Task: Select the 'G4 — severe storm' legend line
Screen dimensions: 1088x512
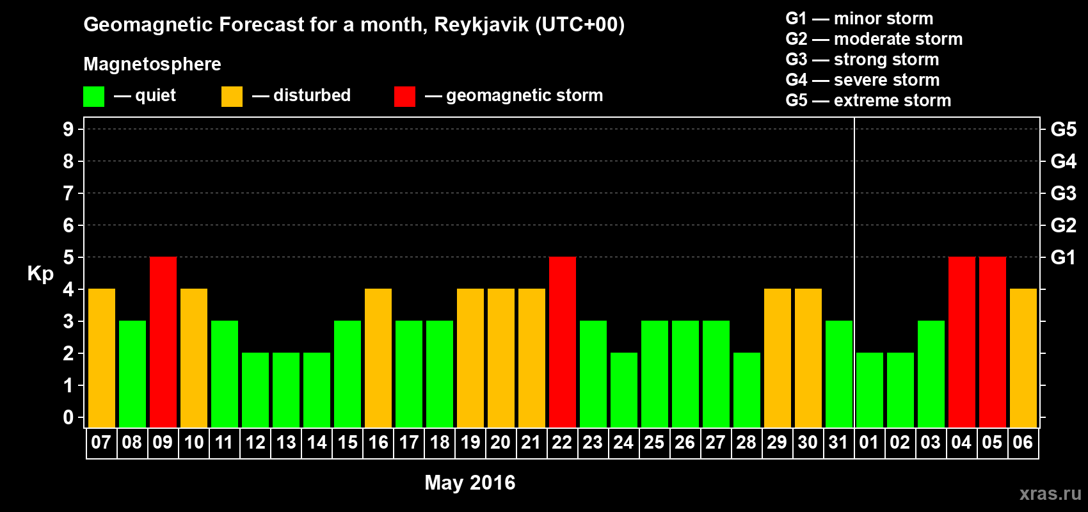Action: click(x=863, y=80)
